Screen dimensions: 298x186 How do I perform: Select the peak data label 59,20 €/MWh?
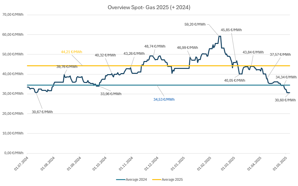(x=195, y=24)
